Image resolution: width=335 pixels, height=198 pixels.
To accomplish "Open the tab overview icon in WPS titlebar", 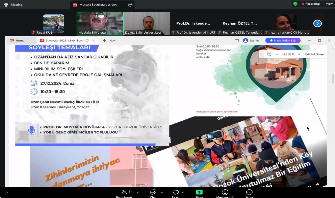I will (x=237, y=40).
